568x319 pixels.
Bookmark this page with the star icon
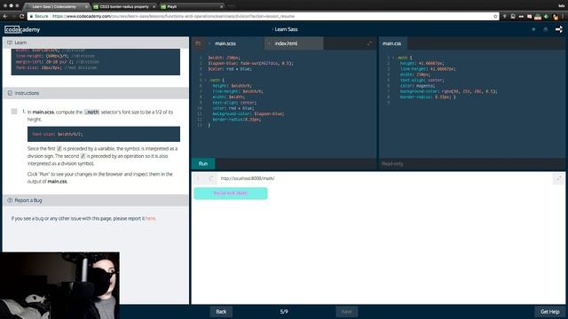point(495,16)
